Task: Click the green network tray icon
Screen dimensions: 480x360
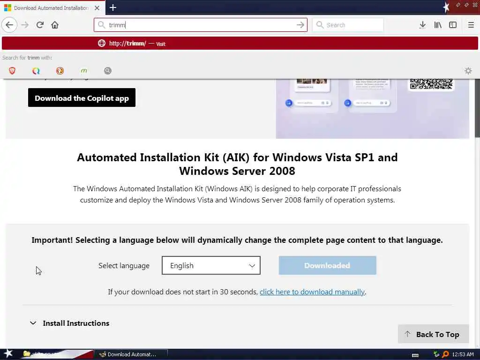Action: [x=436, y=354]
